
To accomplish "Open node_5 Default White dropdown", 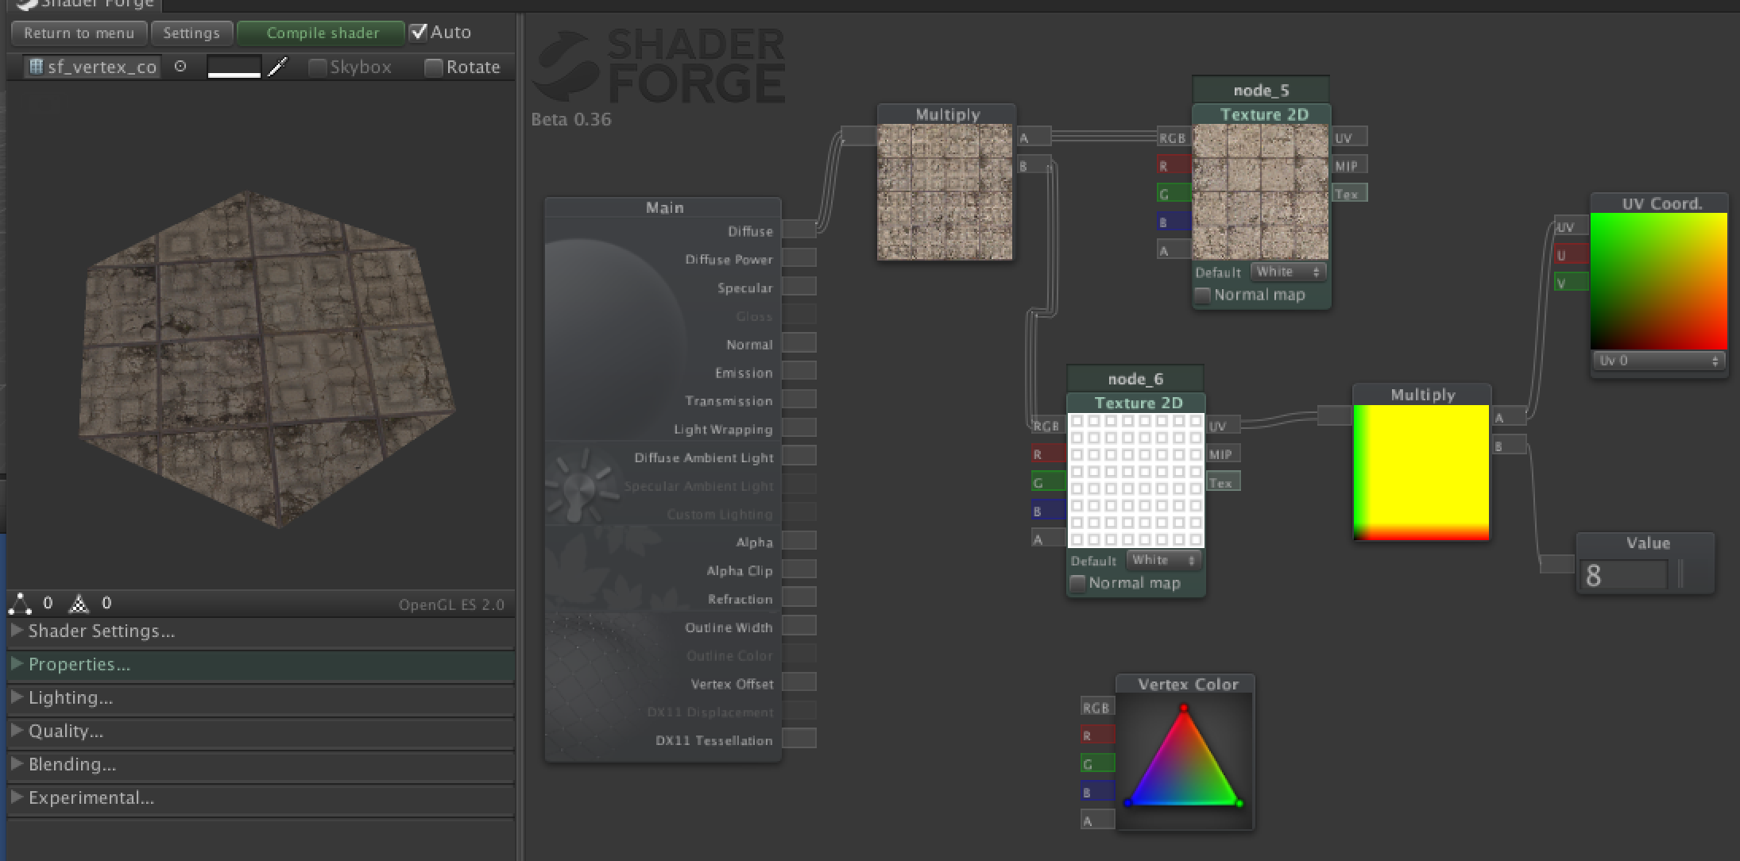I will pyautogui.click(x=1288, y=272).
